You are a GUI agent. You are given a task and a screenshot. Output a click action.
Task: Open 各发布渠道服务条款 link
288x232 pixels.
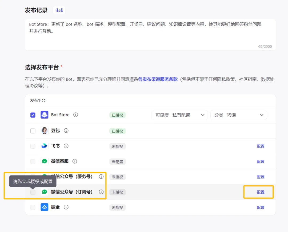(x=158, y=79)
